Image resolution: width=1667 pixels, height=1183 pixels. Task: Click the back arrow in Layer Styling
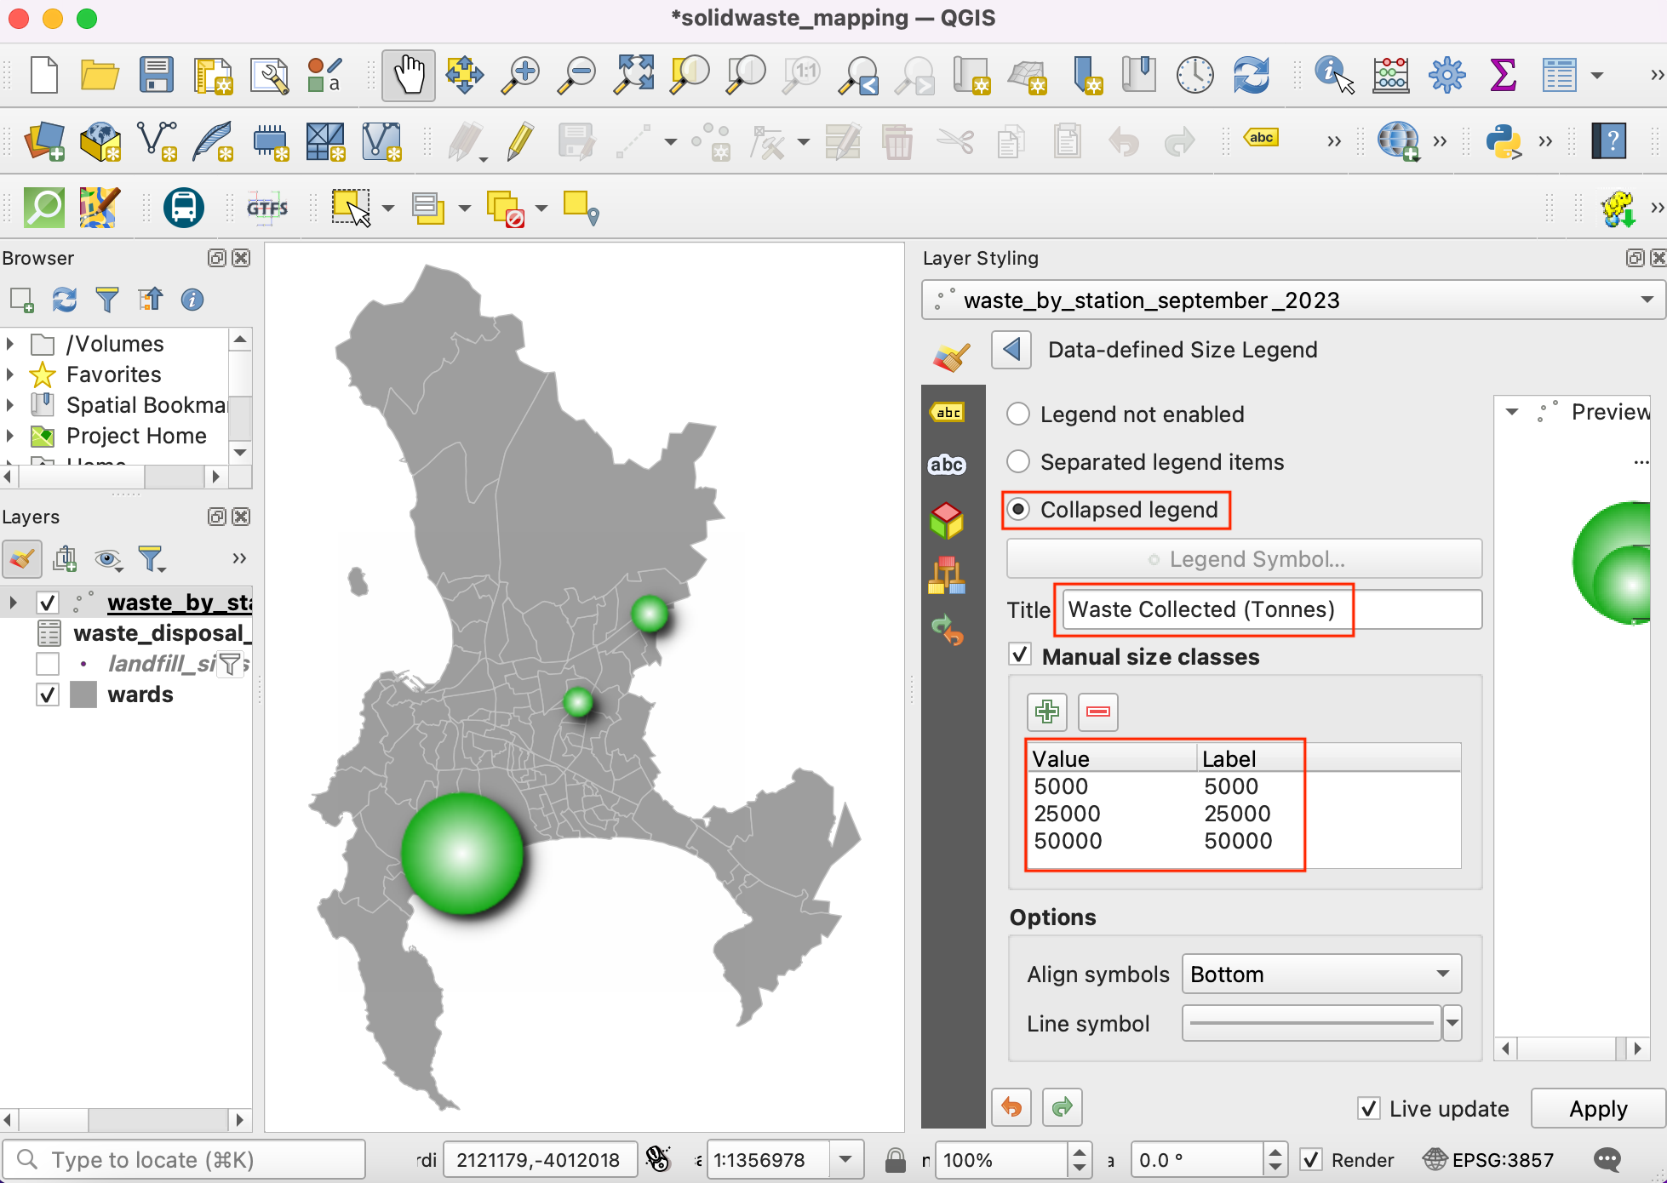(1011, 350)
